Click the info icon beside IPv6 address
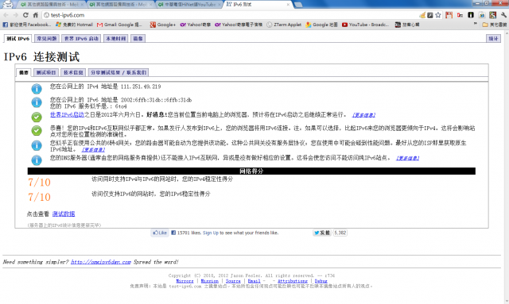 coord(37,102)
